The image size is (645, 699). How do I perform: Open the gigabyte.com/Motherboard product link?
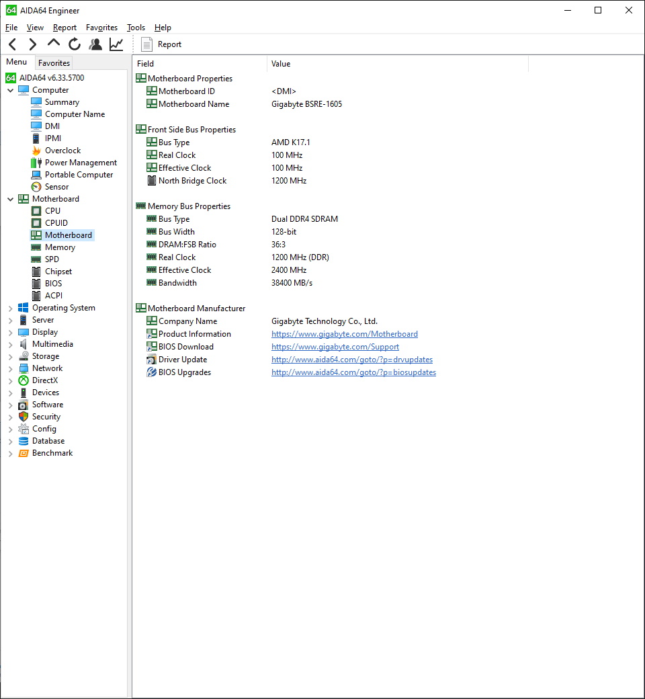345,334
